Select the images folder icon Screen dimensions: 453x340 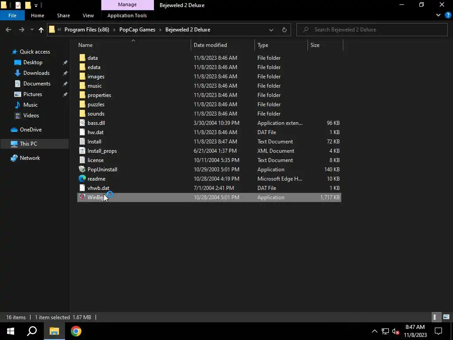(82, 76)
